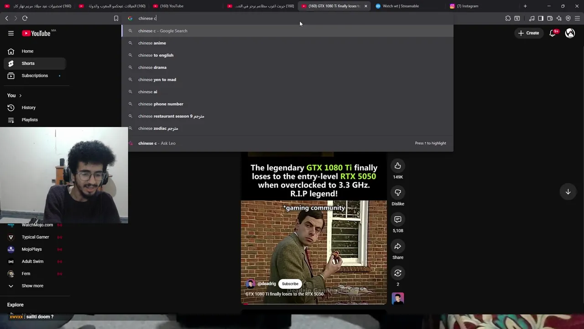Open a new browser tab with plus

[x=525, y=6]
